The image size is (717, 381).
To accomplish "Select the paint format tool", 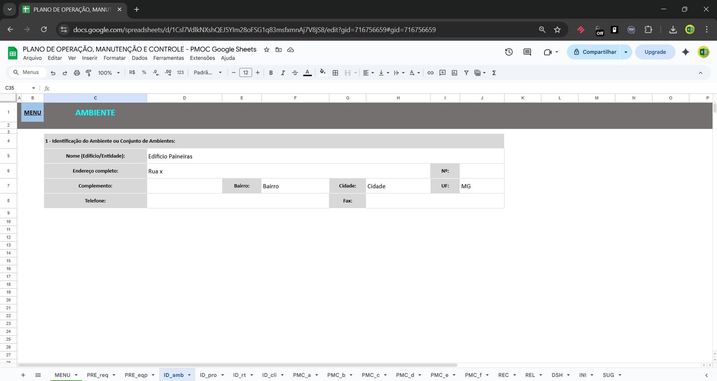I will [89, 73].
